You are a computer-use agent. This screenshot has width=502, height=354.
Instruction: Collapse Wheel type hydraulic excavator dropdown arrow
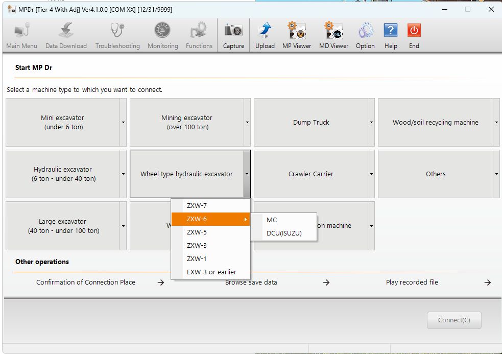(247, 174)
